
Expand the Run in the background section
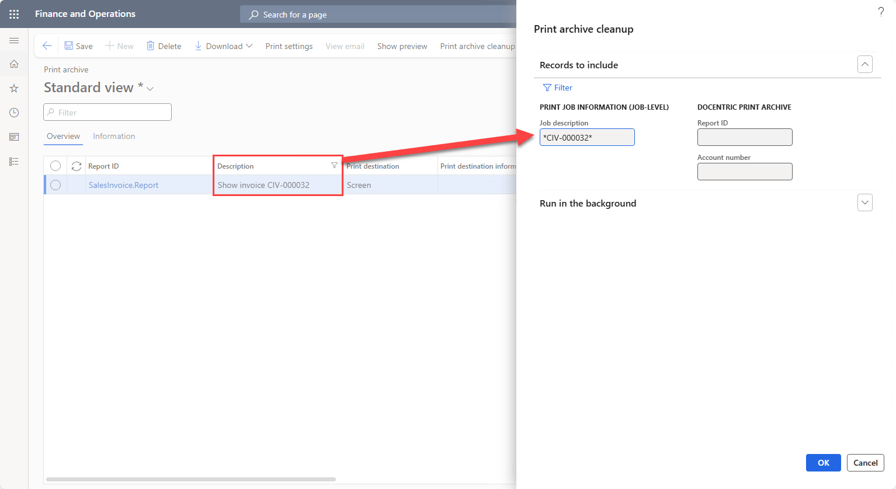tap(864, 202)
